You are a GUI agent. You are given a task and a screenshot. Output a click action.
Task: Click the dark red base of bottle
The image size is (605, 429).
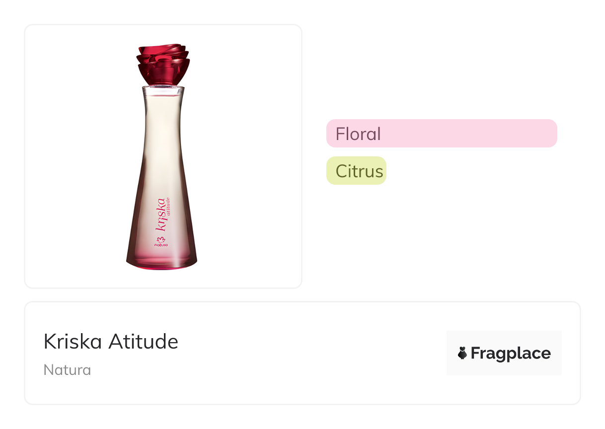tap(161, 261)
